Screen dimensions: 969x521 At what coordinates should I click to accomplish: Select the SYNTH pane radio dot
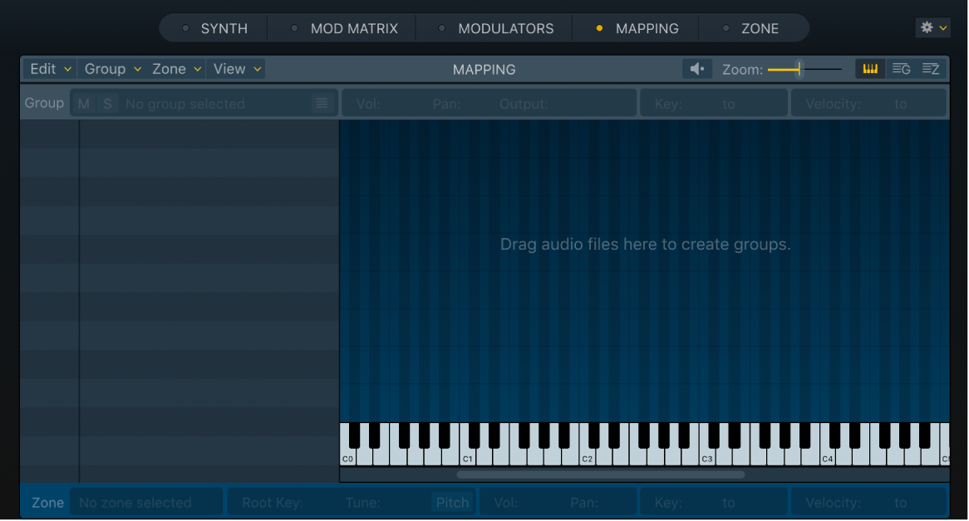(x=184, y=27)
